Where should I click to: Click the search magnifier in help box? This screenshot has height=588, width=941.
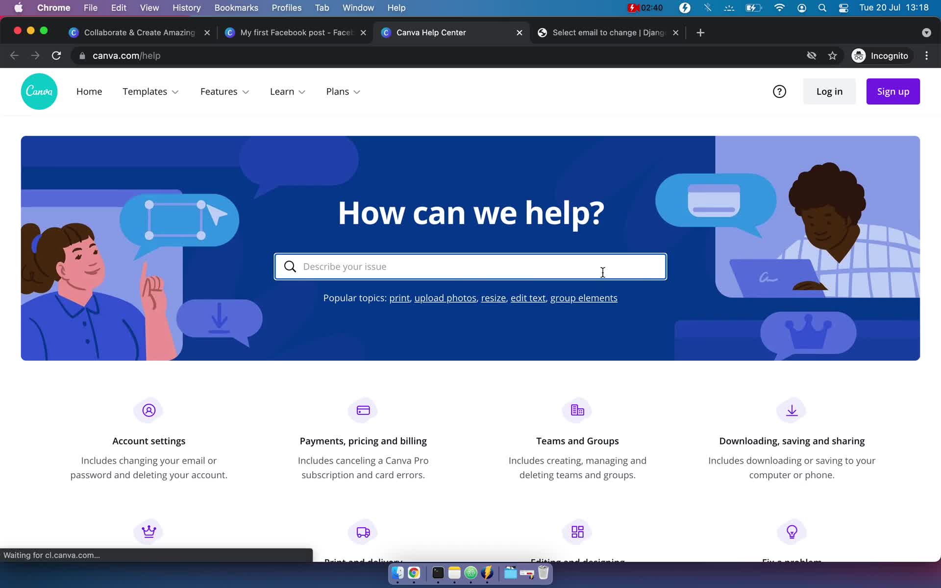[x=290, y=267]
